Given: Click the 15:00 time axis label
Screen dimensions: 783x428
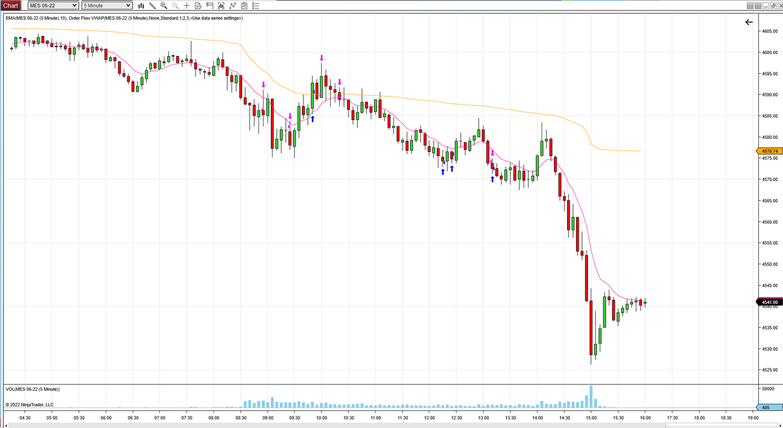Looking at the screenshot, I should pos(591,418).
